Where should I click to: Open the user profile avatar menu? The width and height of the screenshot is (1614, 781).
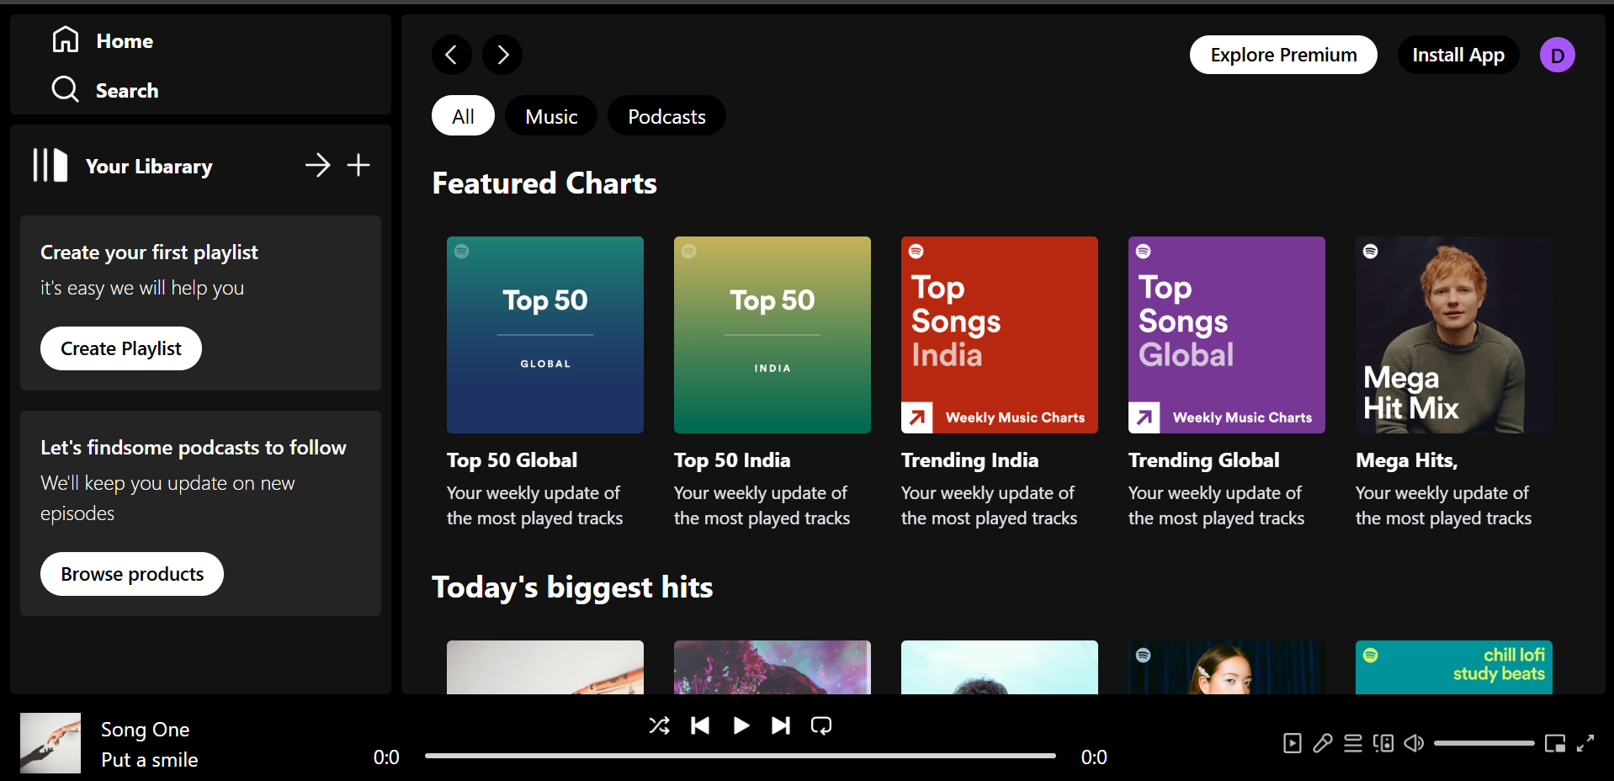point(1557,56)
